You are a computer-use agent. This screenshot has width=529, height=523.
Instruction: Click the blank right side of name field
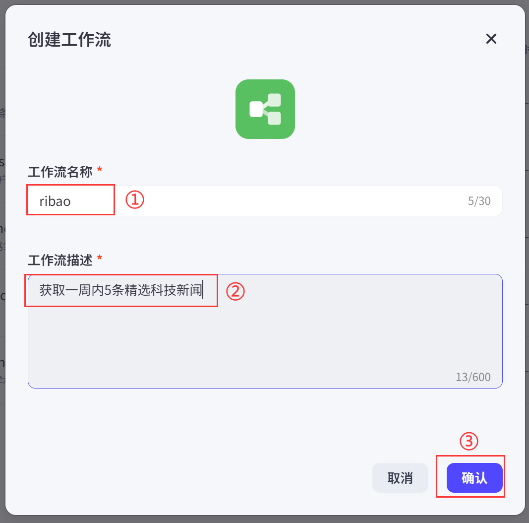pos(303,201)
